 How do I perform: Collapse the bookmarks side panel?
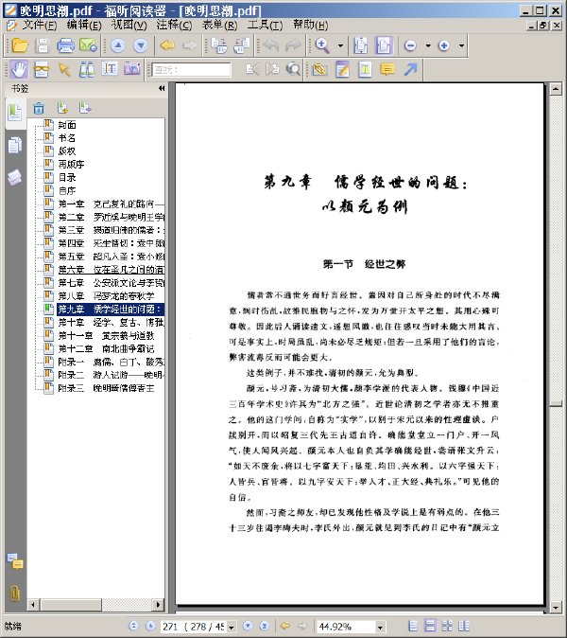(162, 88)
